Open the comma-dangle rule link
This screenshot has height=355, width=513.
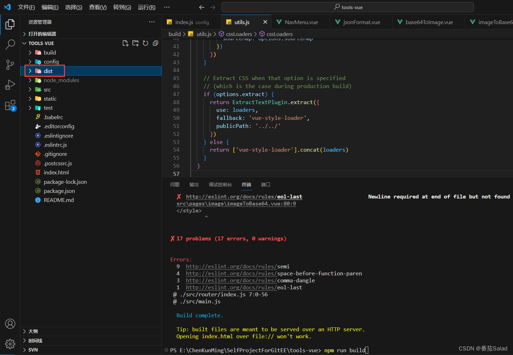point(250,281)
